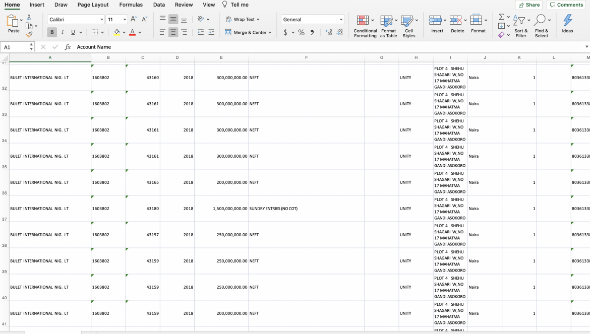Open the font size dropdown

(x=125, y=20)
